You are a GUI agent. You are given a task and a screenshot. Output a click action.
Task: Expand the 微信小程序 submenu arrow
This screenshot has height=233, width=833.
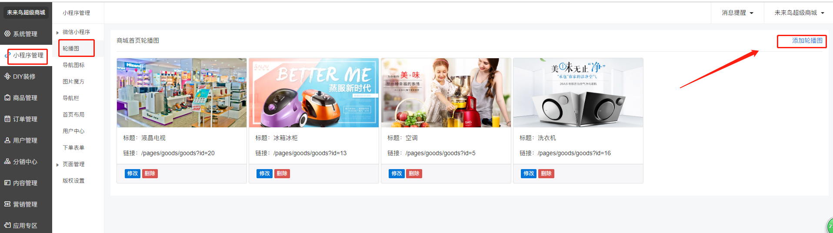coord(57,33)
